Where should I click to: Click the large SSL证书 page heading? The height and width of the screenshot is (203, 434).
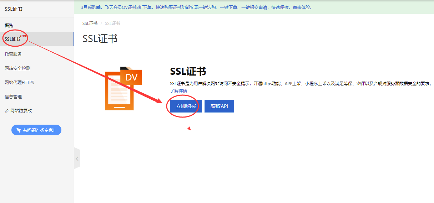click(100, 38)
